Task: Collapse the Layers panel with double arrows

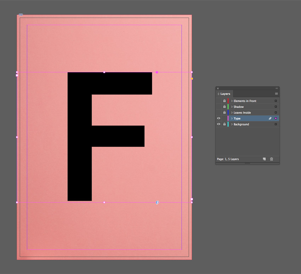Action: click(x=277, y=89)
